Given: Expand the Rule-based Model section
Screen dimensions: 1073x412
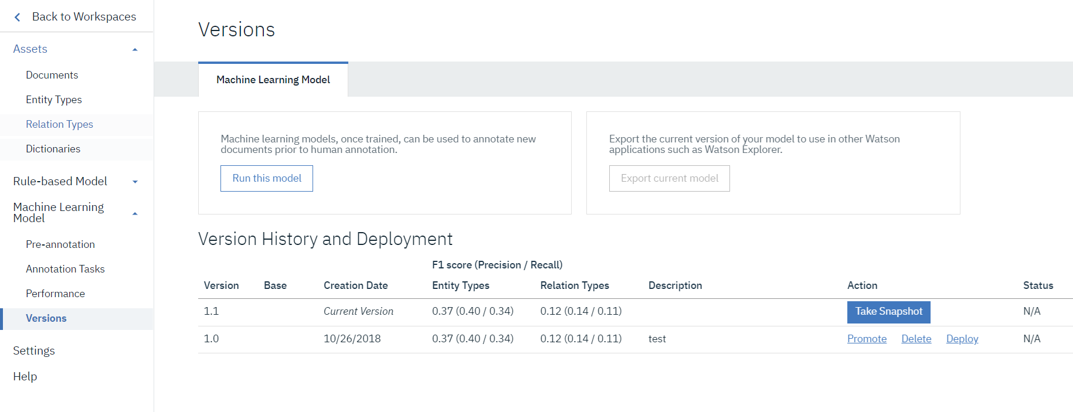Looking at the screenshot, I should tap(135, 182).
